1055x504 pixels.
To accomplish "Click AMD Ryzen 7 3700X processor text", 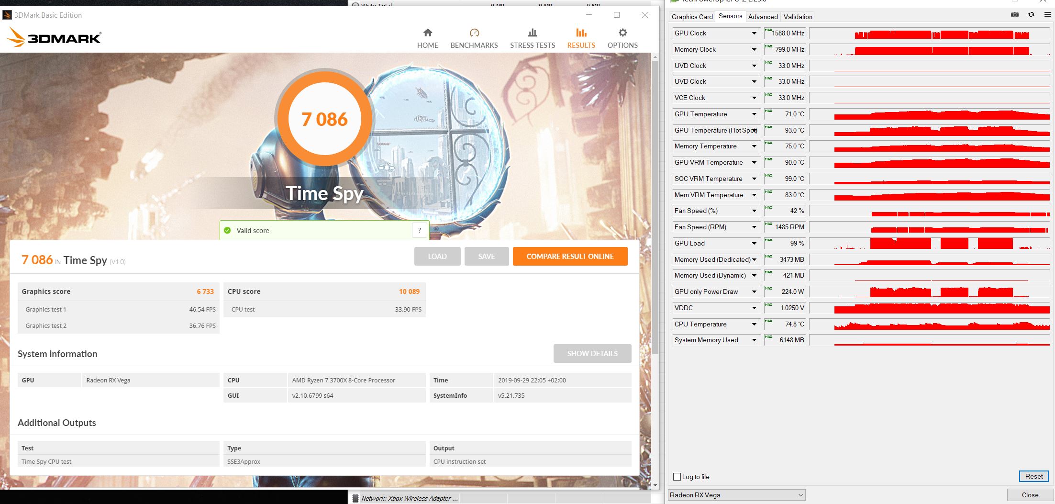I will pos(344,380).
